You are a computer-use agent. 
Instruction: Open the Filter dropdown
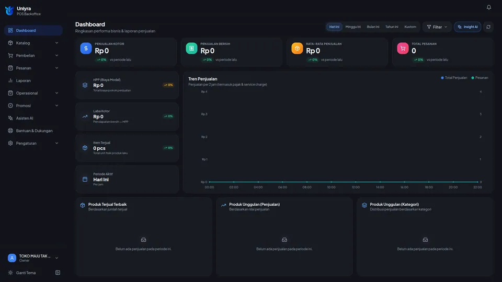click(437, 27)
